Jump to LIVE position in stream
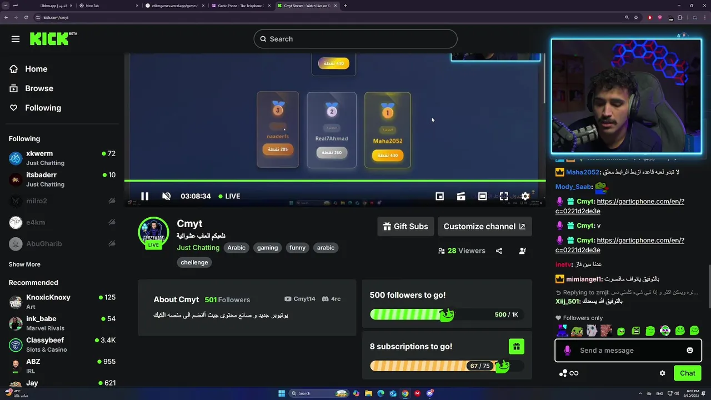This screenshot has width=711, height=400. click(229, 196)
